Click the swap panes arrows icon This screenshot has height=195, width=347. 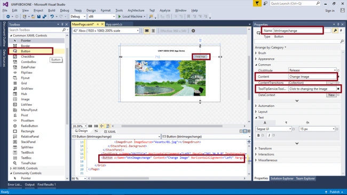(96, 131)
